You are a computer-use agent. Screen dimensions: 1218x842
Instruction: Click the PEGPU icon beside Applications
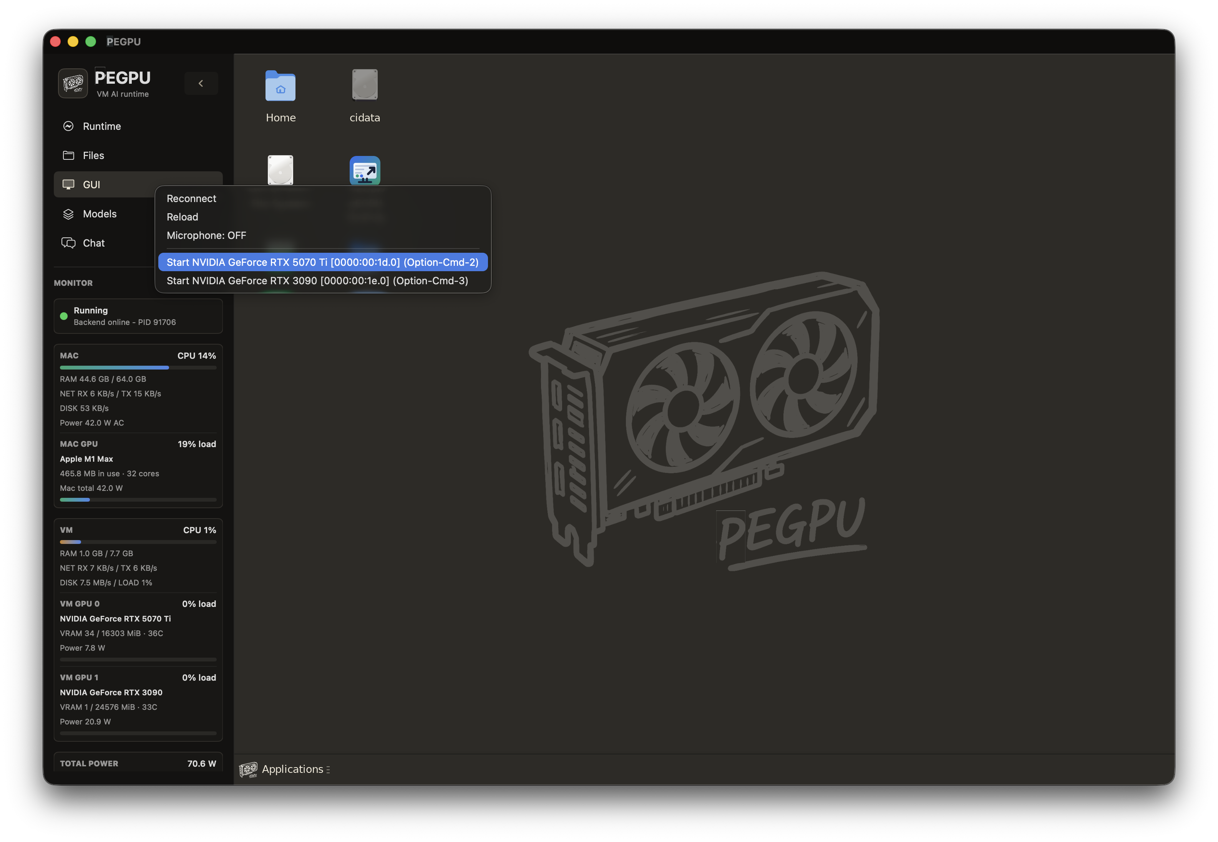[x=248, y=770]
